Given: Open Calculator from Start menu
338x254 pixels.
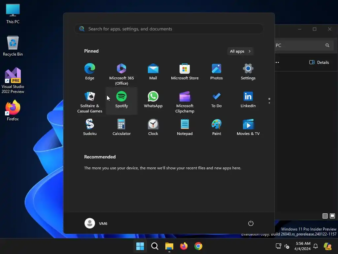Looking at the screenshot, I should [x=121, y=127].
